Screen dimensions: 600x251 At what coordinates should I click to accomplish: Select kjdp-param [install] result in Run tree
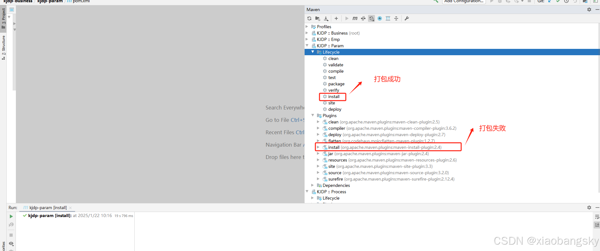[78, 215]
